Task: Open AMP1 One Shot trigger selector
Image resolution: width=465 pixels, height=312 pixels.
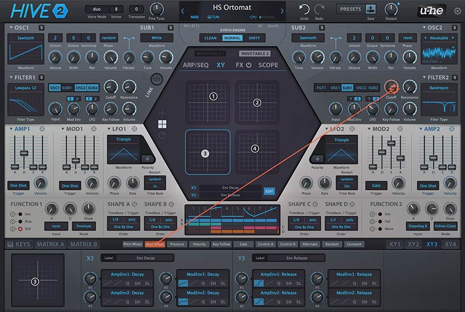Action: (19, 185)
